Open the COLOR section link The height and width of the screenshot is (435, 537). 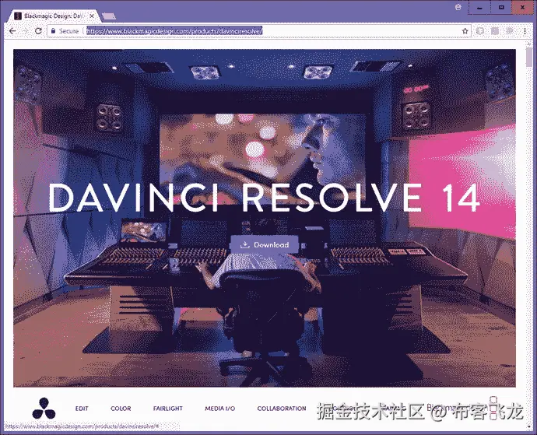(121, 409)
